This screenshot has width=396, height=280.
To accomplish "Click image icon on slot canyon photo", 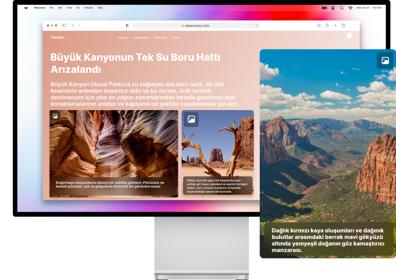I will click(x=55, y=116).
